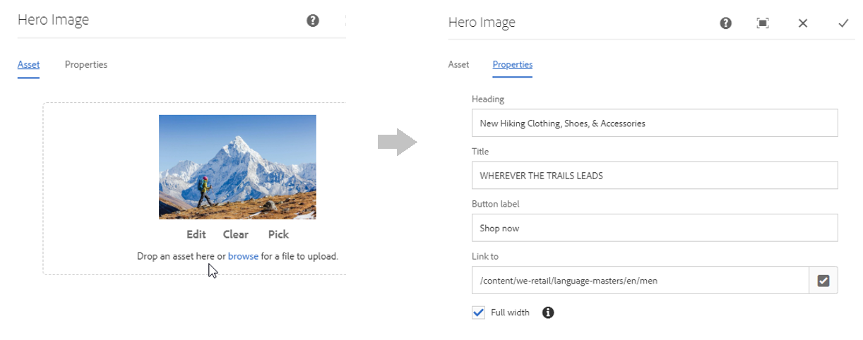
Task: Click the Button label field
Action: click(655, 228)
